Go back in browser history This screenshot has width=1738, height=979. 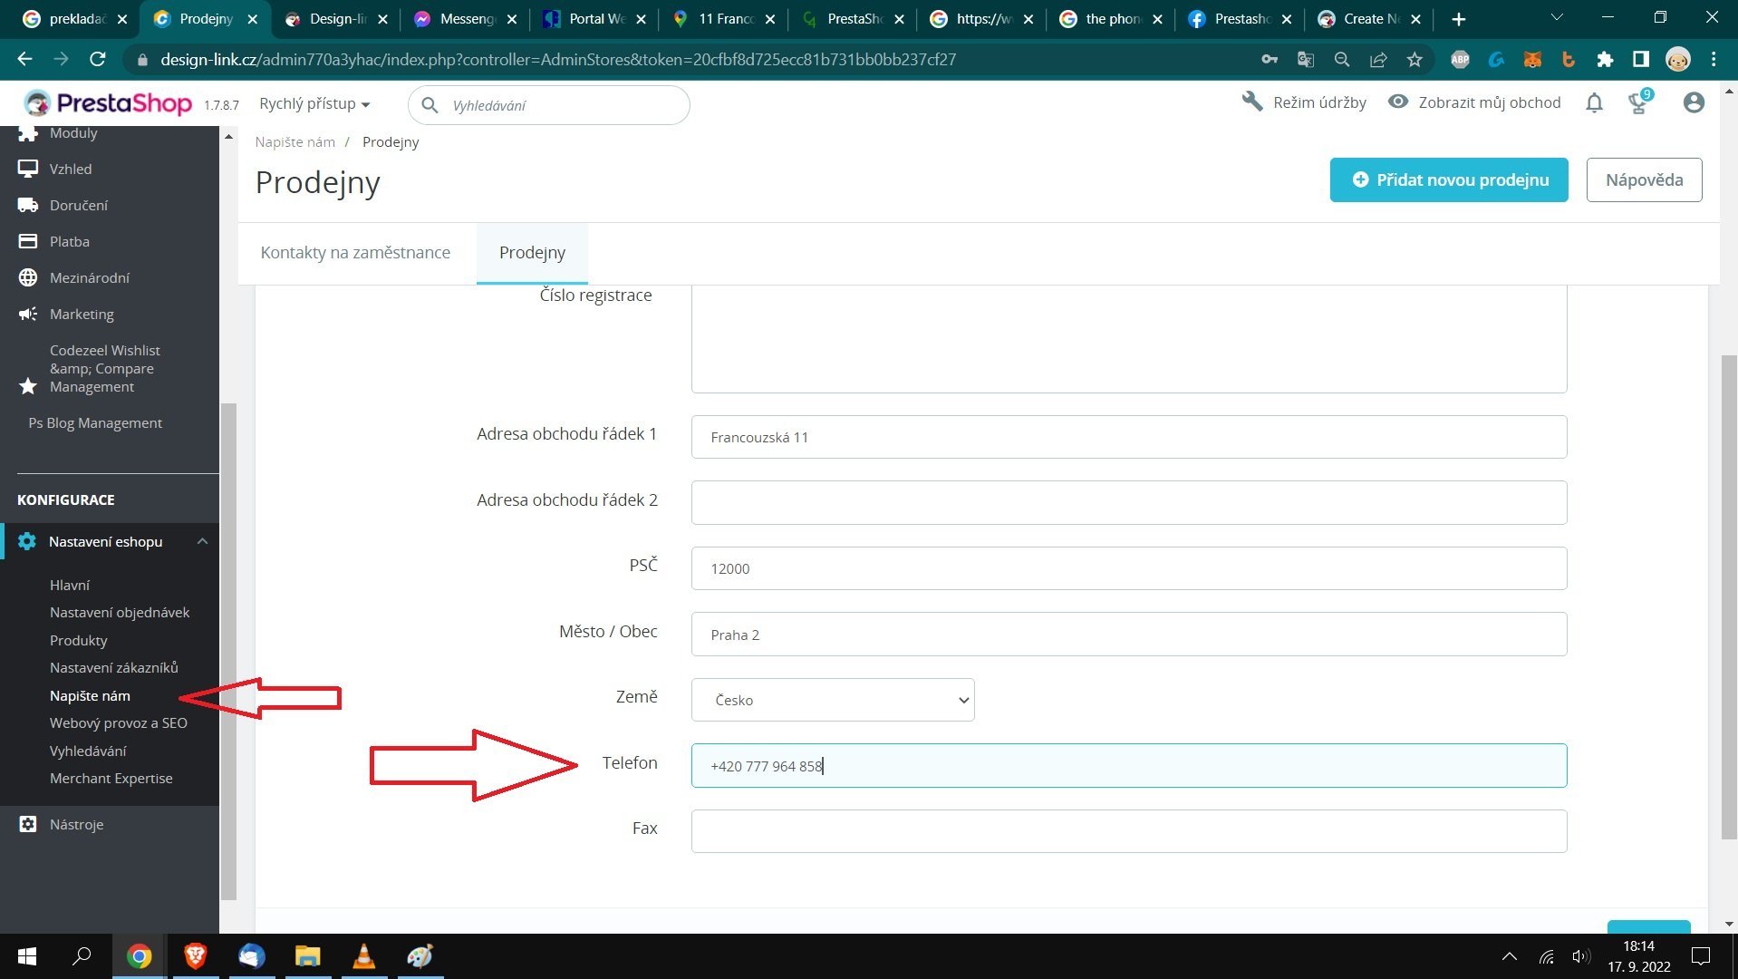coord(24,59)
